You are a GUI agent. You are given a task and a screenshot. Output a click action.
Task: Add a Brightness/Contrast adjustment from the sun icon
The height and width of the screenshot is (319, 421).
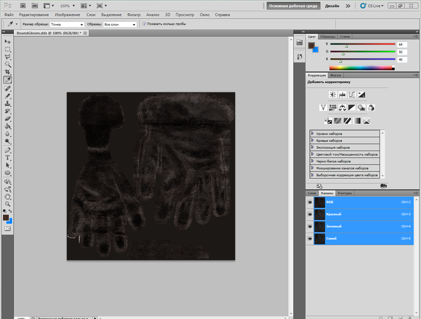[x=332, y=95]
